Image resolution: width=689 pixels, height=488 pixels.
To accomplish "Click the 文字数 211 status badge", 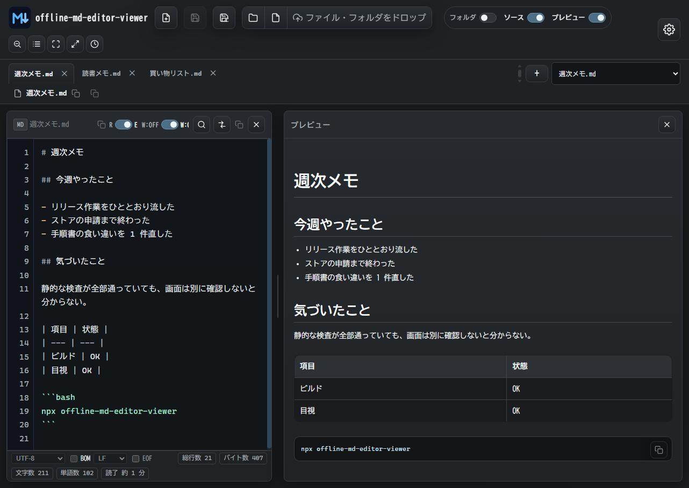I will click(x=32, y=473).
